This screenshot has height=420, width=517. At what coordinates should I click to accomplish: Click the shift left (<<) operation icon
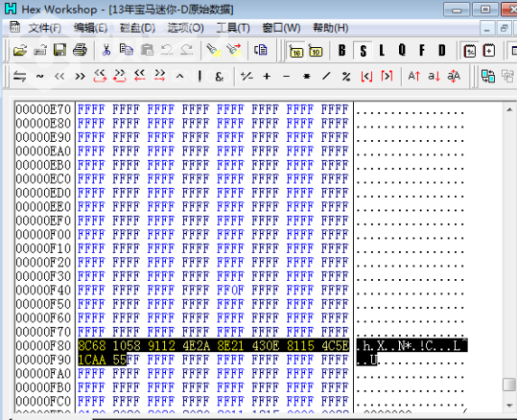(59, 77)
